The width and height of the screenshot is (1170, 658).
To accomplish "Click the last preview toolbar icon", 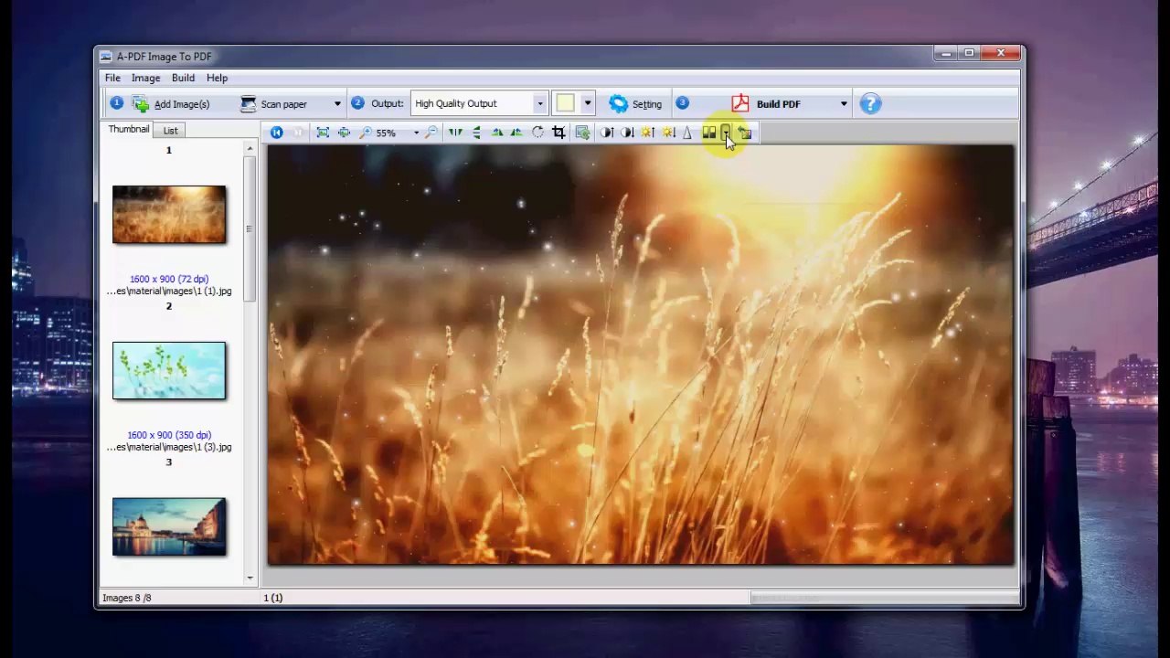I will tap(744, 133).
